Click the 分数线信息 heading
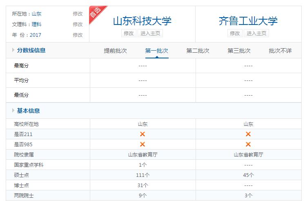This screenshot has height=201, width=305. 31,50
